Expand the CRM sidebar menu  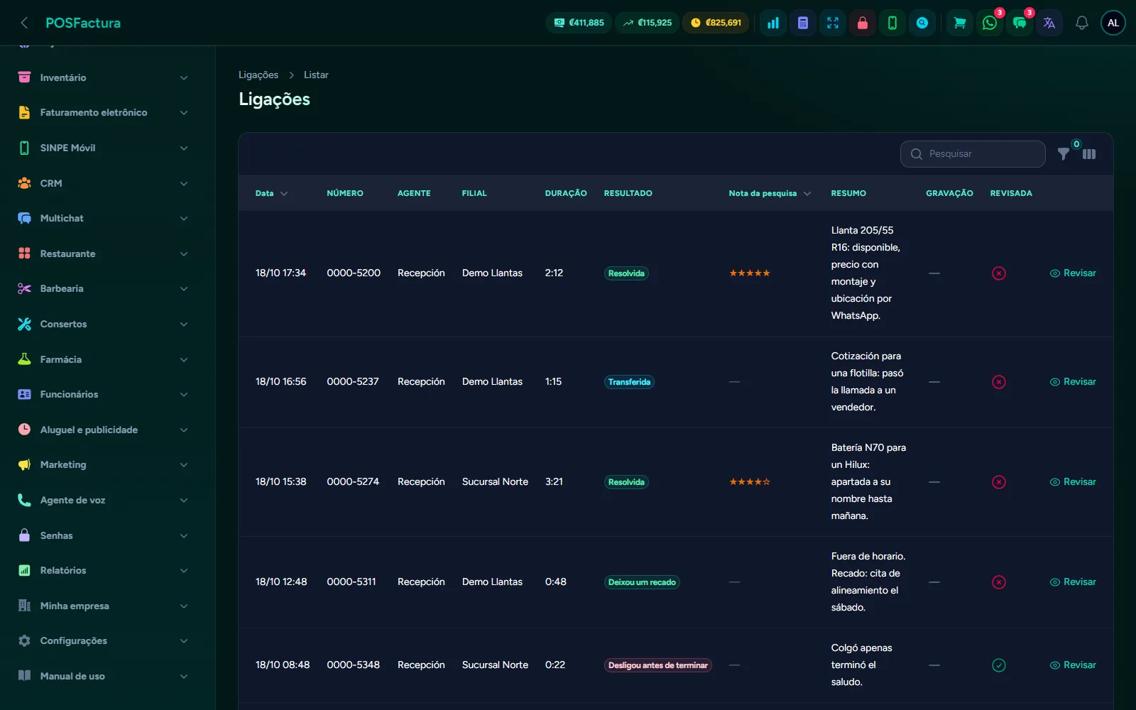[x=104, y=183]
